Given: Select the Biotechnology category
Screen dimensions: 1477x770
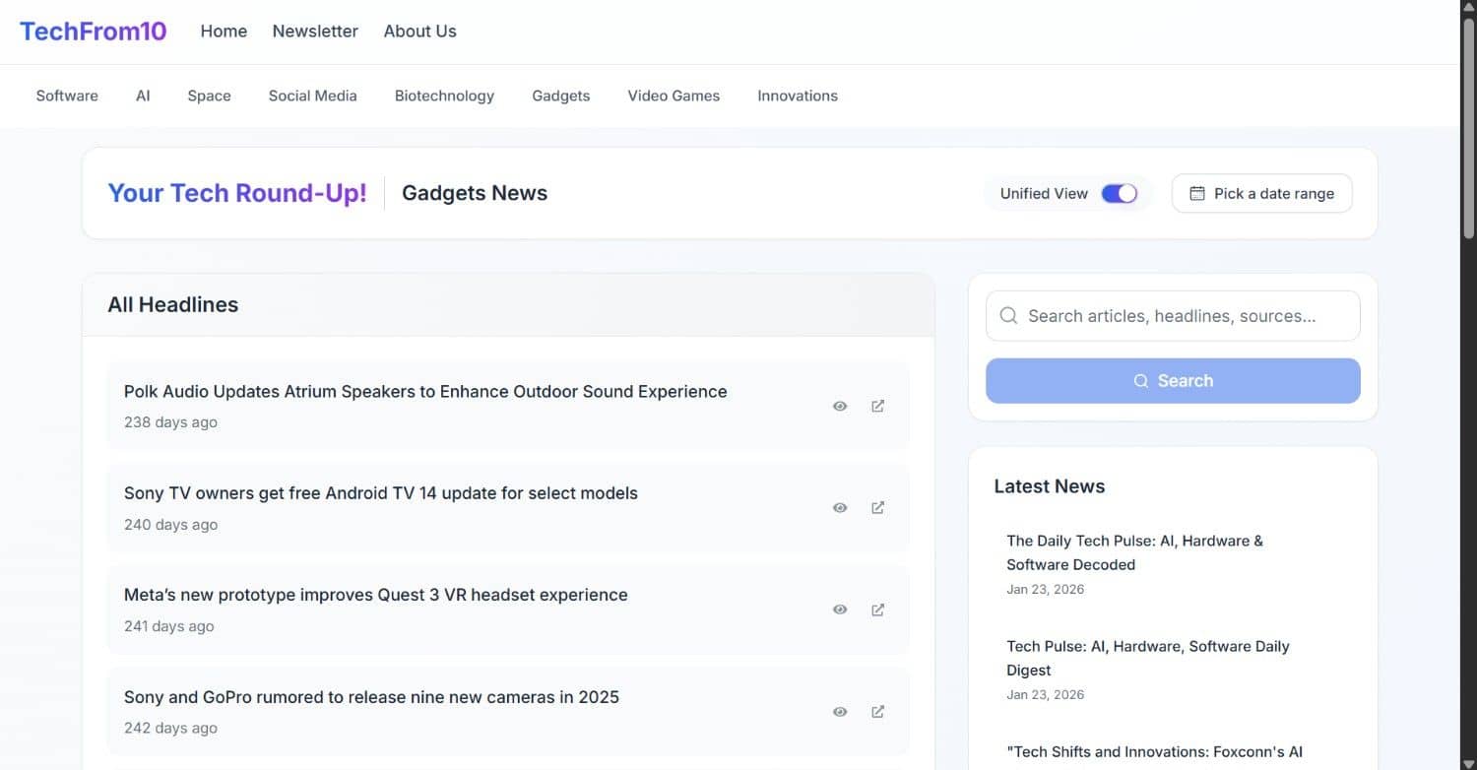Looking at the screenshot, I should tap(444, 96).
